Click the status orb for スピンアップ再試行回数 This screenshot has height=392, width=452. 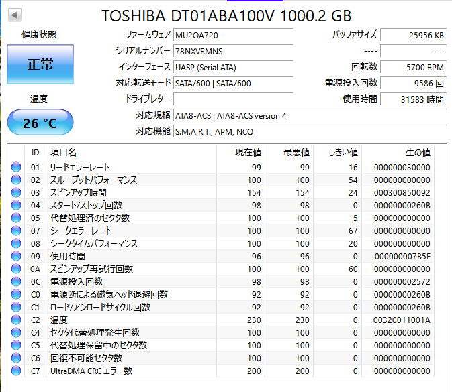point(16,269)
